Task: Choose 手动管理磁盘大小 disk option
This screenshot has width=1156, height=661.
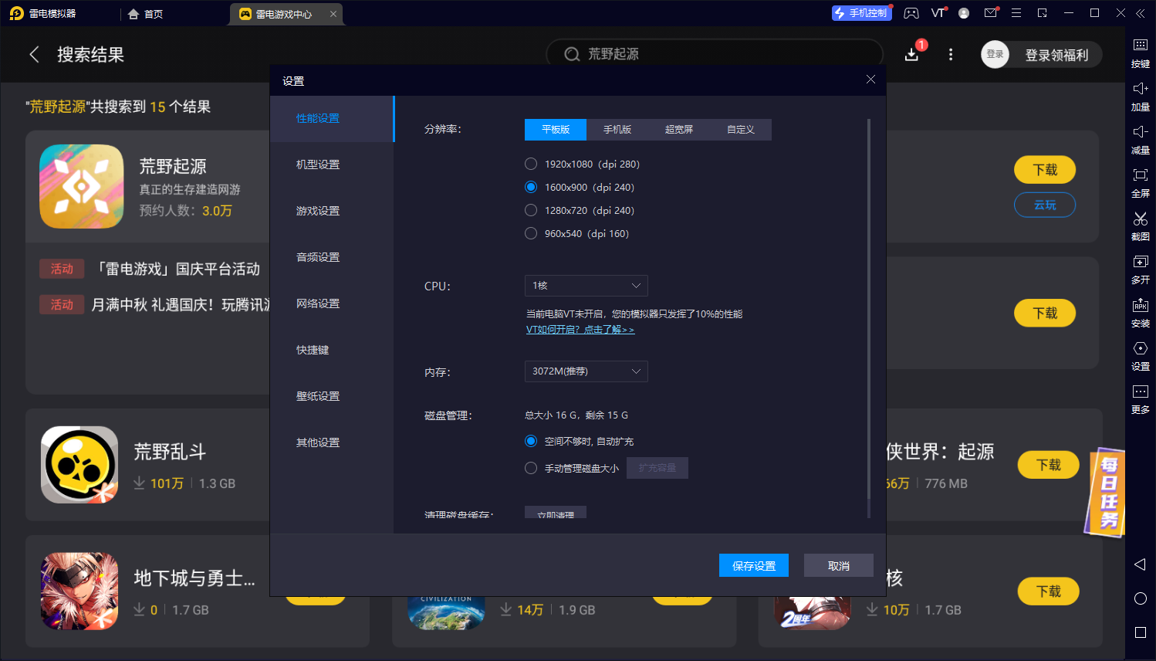Action: (x=531, y=468)
